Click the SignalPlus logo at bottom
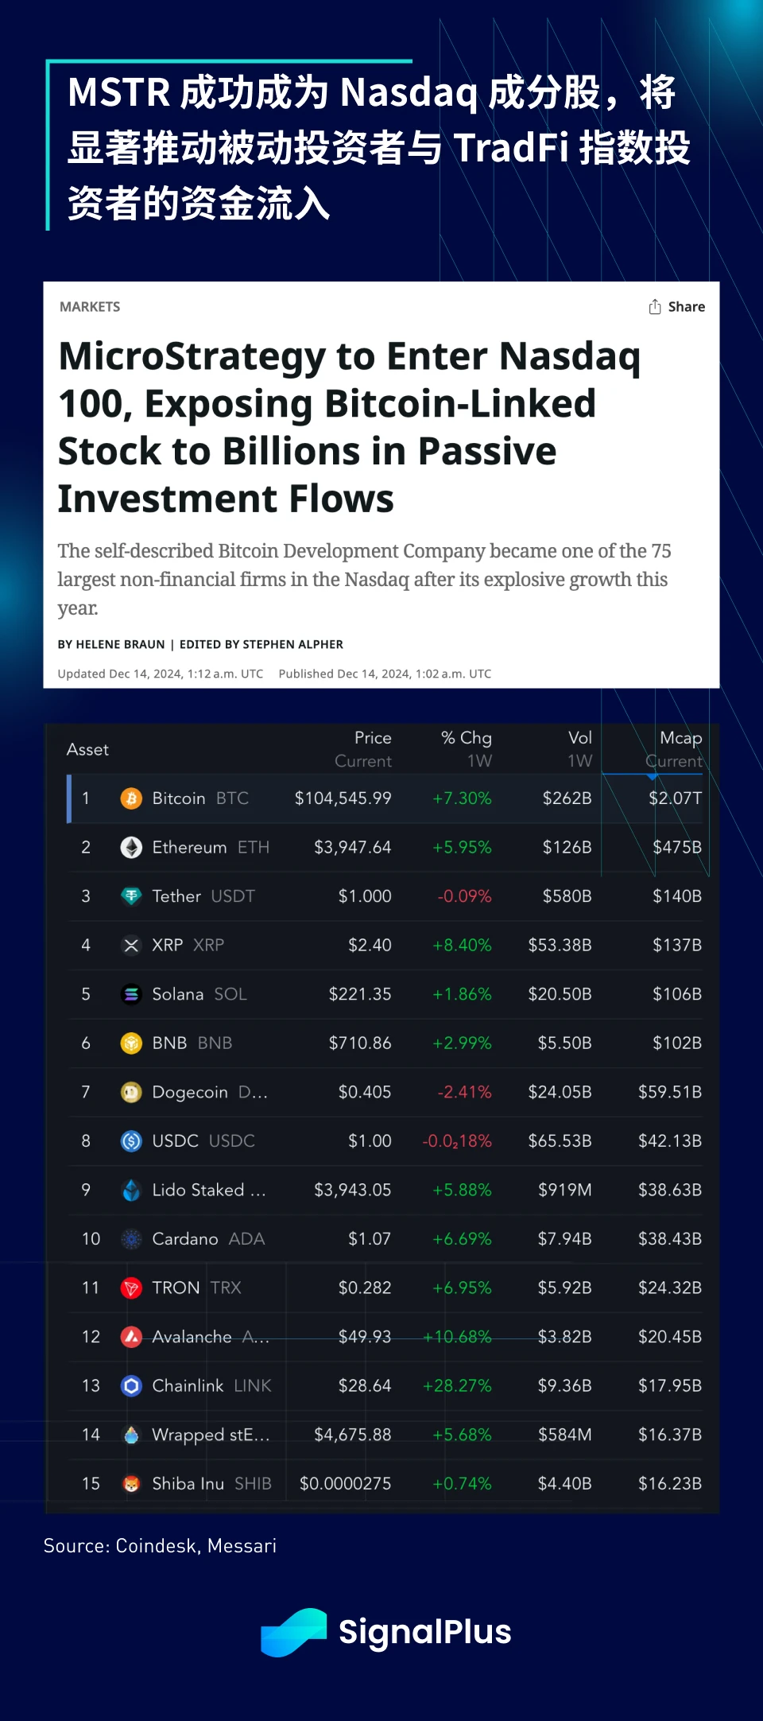The width and height of the screenshot is (763, 1721). point(386,1632)
